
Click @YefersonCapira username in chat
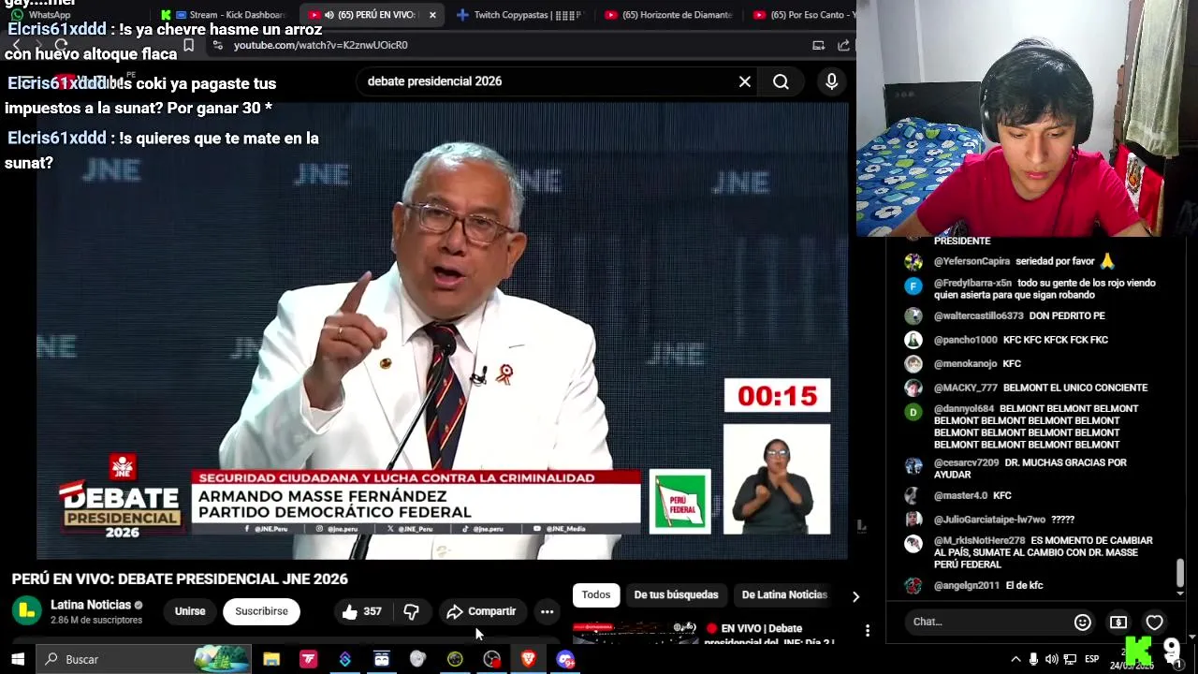[972, 261]
